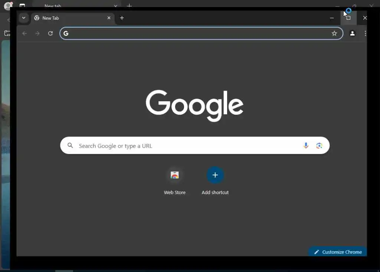Open a new tab with plus button
This screenshot has height=272, width=380.
tap(122, 18)
